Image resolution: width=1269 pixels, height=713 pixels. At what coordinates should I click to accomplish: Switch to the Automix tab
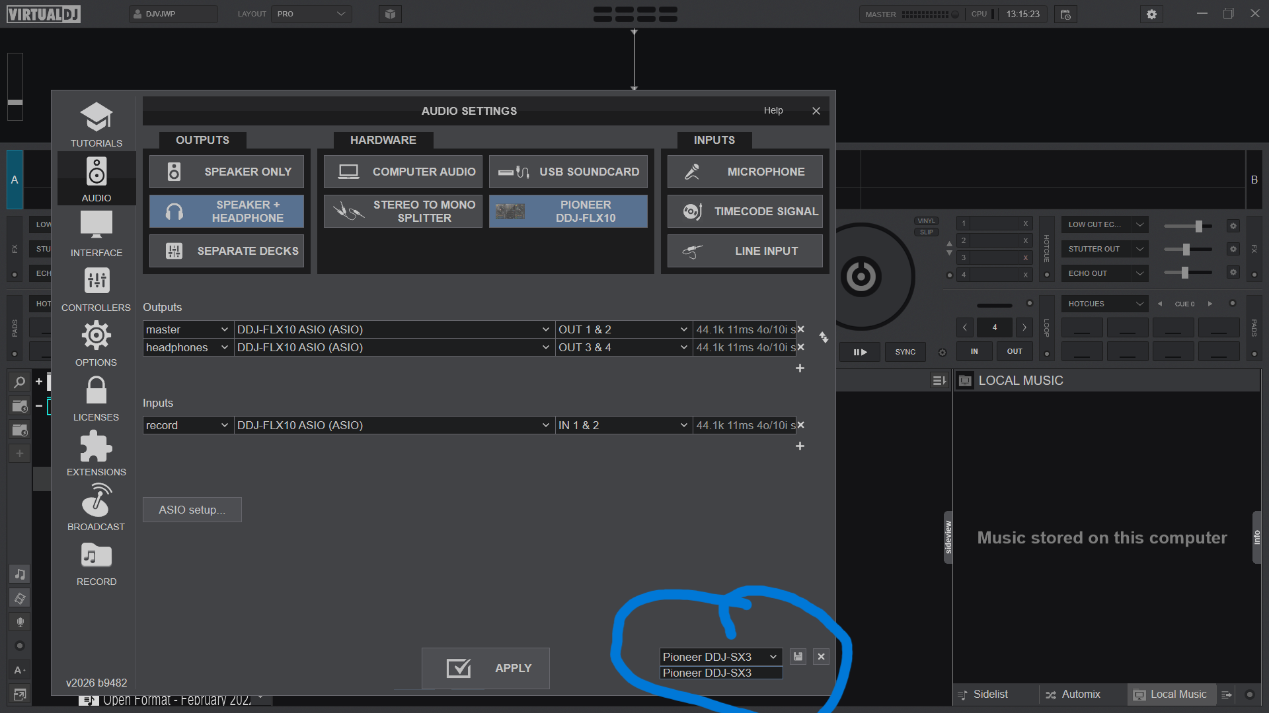point(1073,695)
